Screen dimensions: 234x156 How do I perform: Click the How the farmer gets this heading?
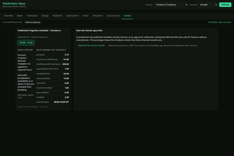(89, 31)
